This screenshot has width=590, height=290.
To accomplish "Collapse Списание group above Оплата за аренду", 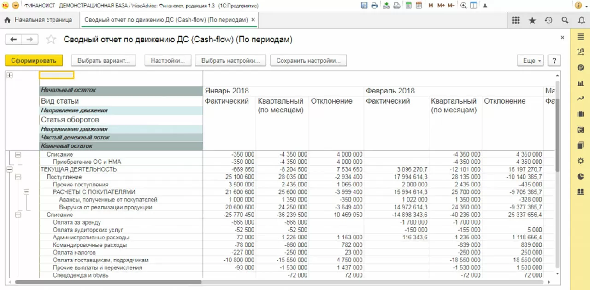I will 18,215.
